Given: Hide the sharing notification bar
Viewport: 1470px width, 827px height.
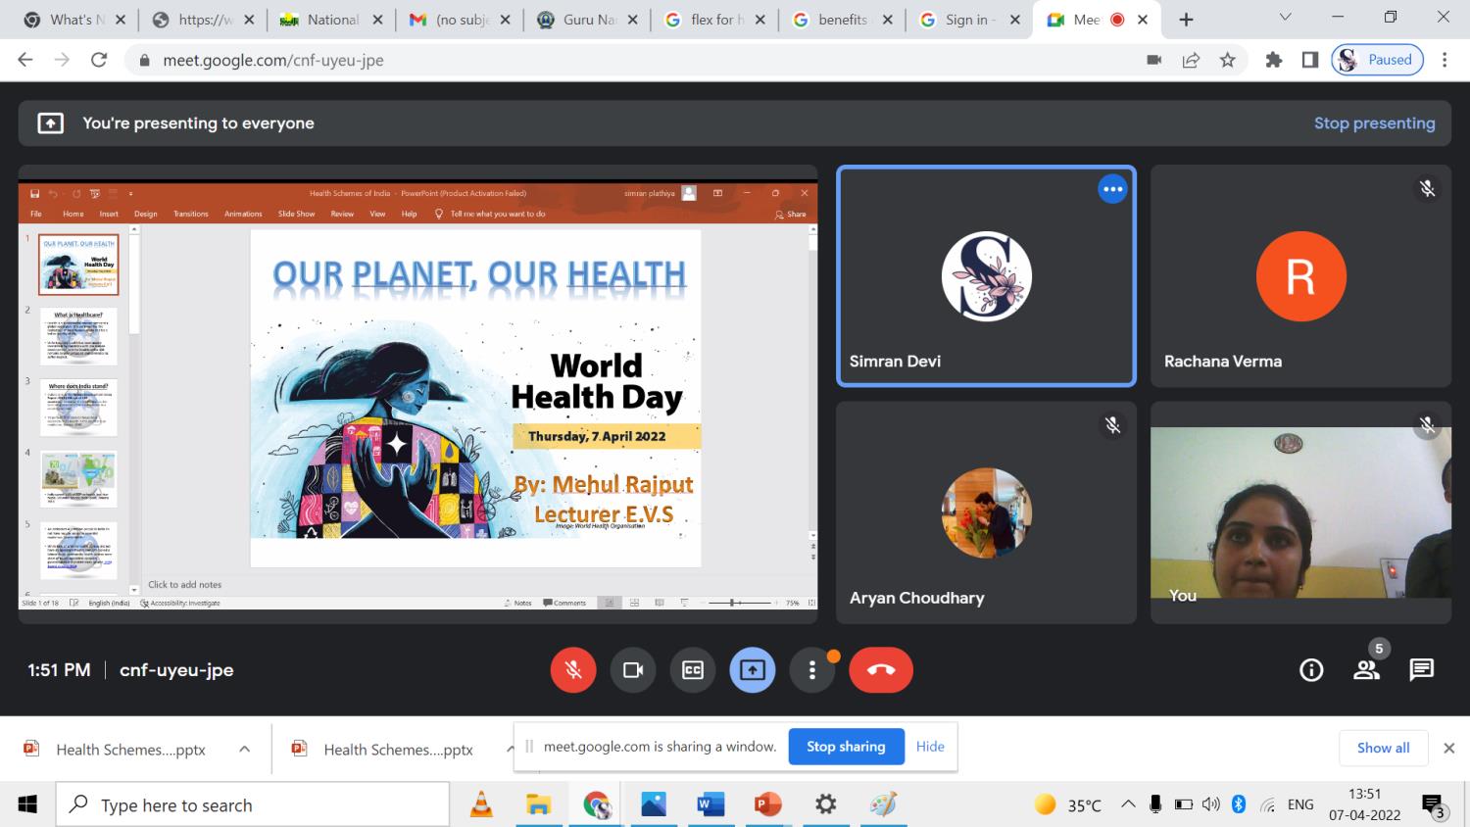Looking at the screenshot, I should pyautogui.click(x=930, y=747).
